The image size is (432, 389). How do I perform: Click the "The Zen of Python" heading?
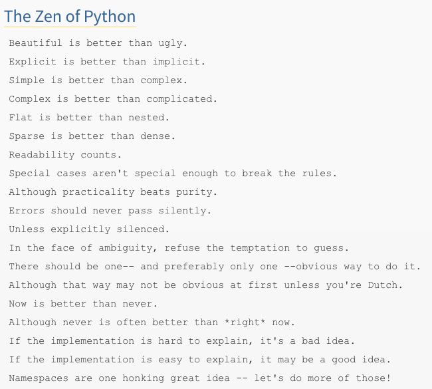[x=70, y=16]
